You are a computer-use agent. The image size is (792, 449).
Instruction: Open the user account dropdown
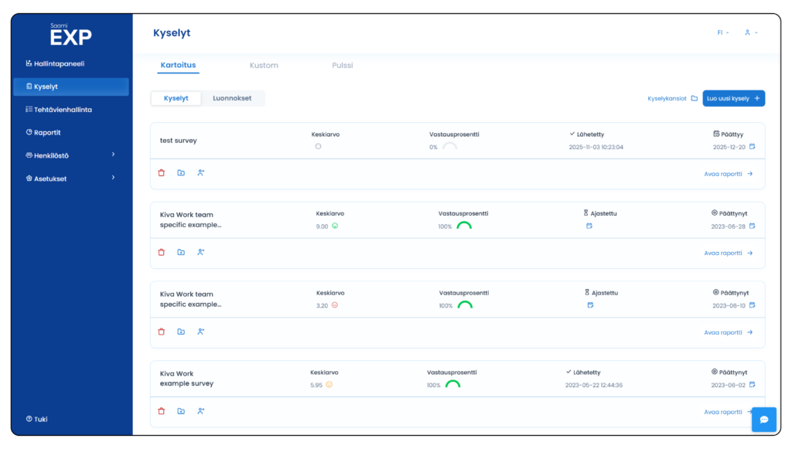[750, 33]
